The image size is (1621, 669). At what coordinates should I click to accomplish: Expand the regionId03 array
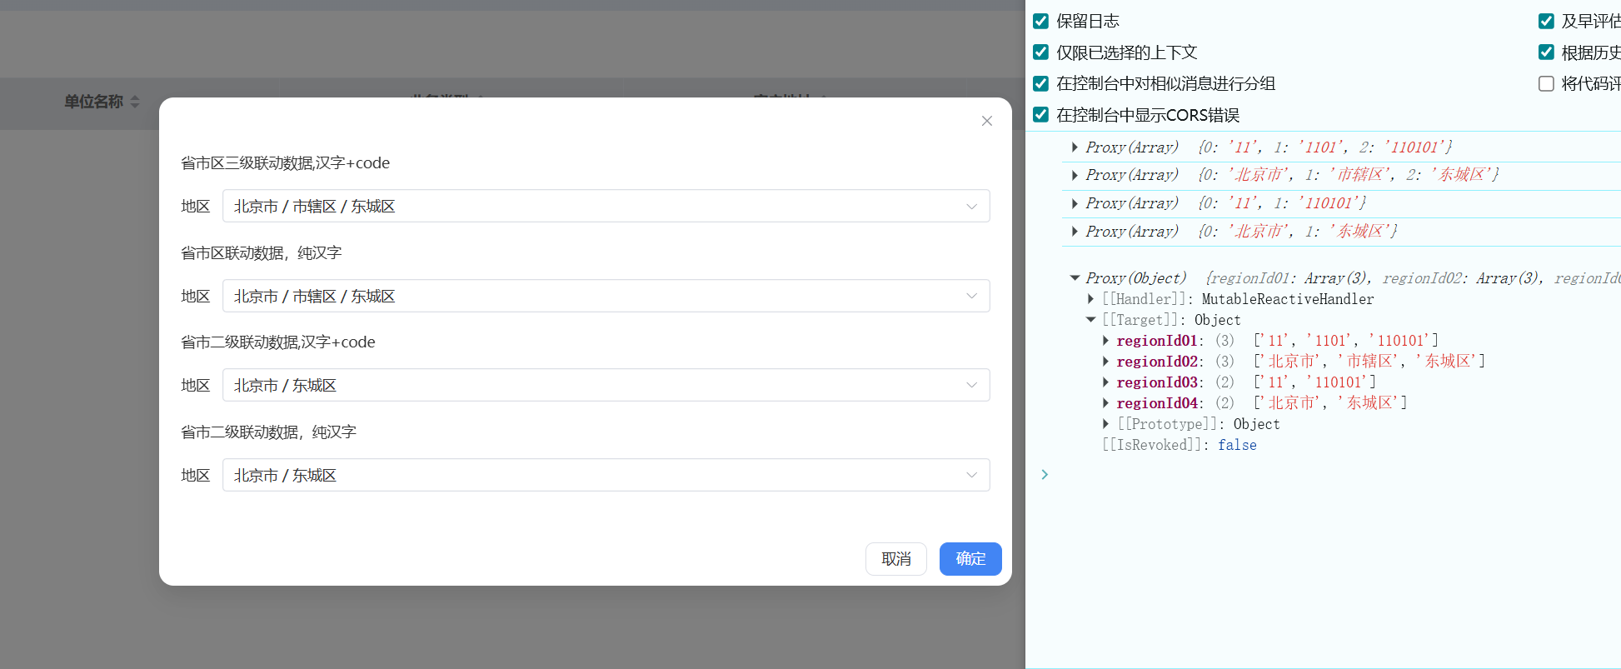pos(1105,382)
